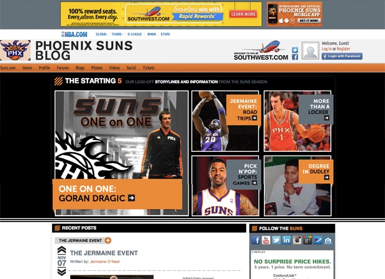Click the Recent Posts header
This screenshot has width=385, height=279.
pyautogui.click(x=149, y=228)
